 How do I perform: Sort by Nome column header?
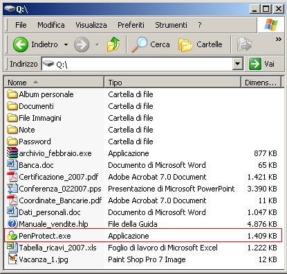(x=54, y=83)
